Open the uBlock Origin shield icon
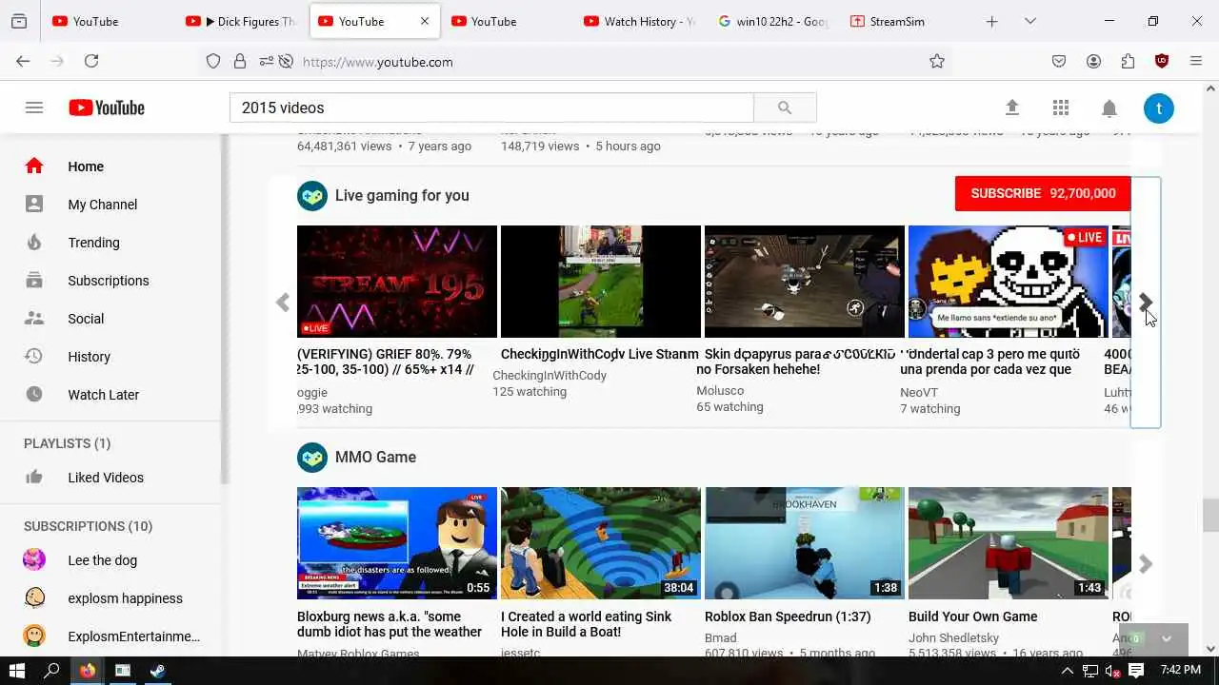The image size is (1219, 685). 1162,61
